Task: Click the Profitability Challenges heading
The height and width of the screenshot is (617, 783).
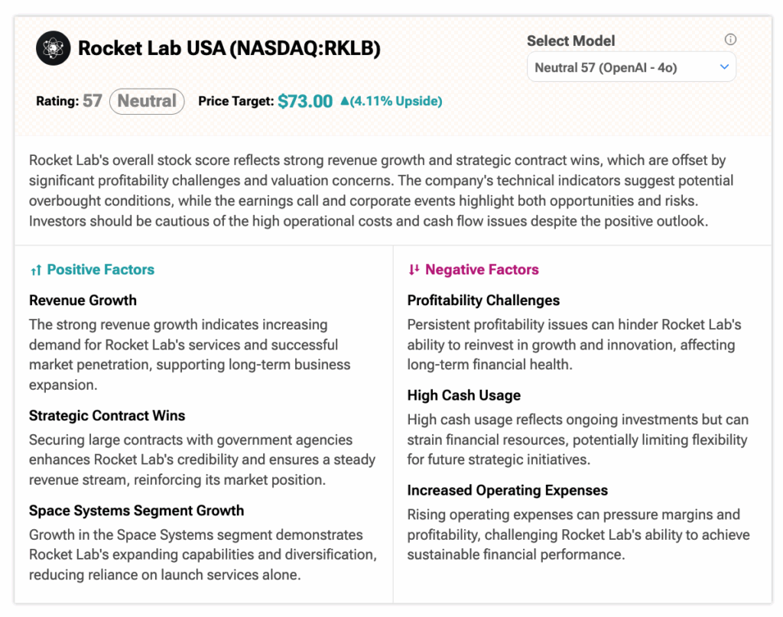Action: (483, 300)
